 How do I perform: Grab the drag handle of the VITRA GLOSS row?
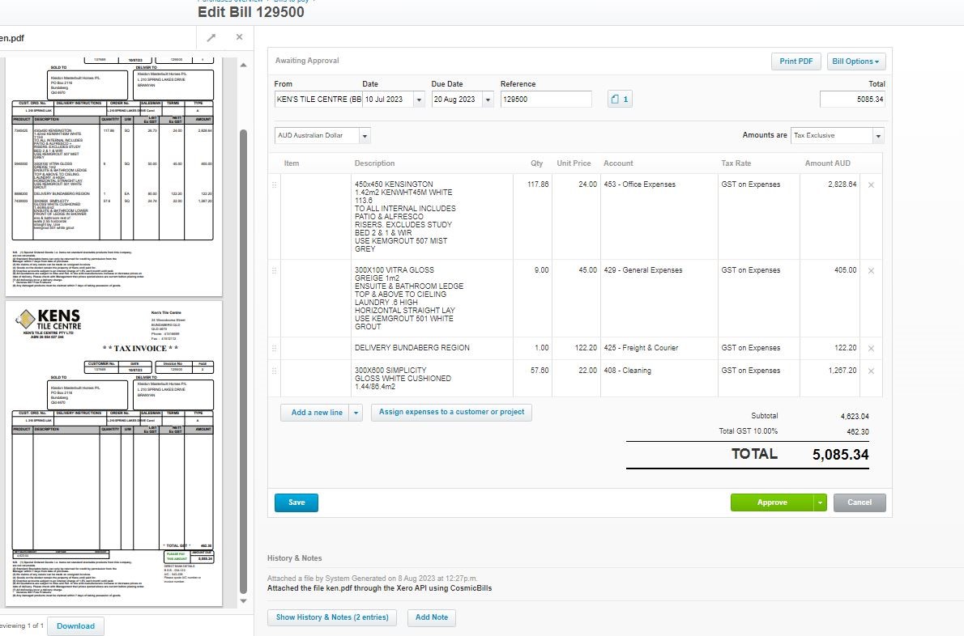pyautogui.click(x=274, y=271)
